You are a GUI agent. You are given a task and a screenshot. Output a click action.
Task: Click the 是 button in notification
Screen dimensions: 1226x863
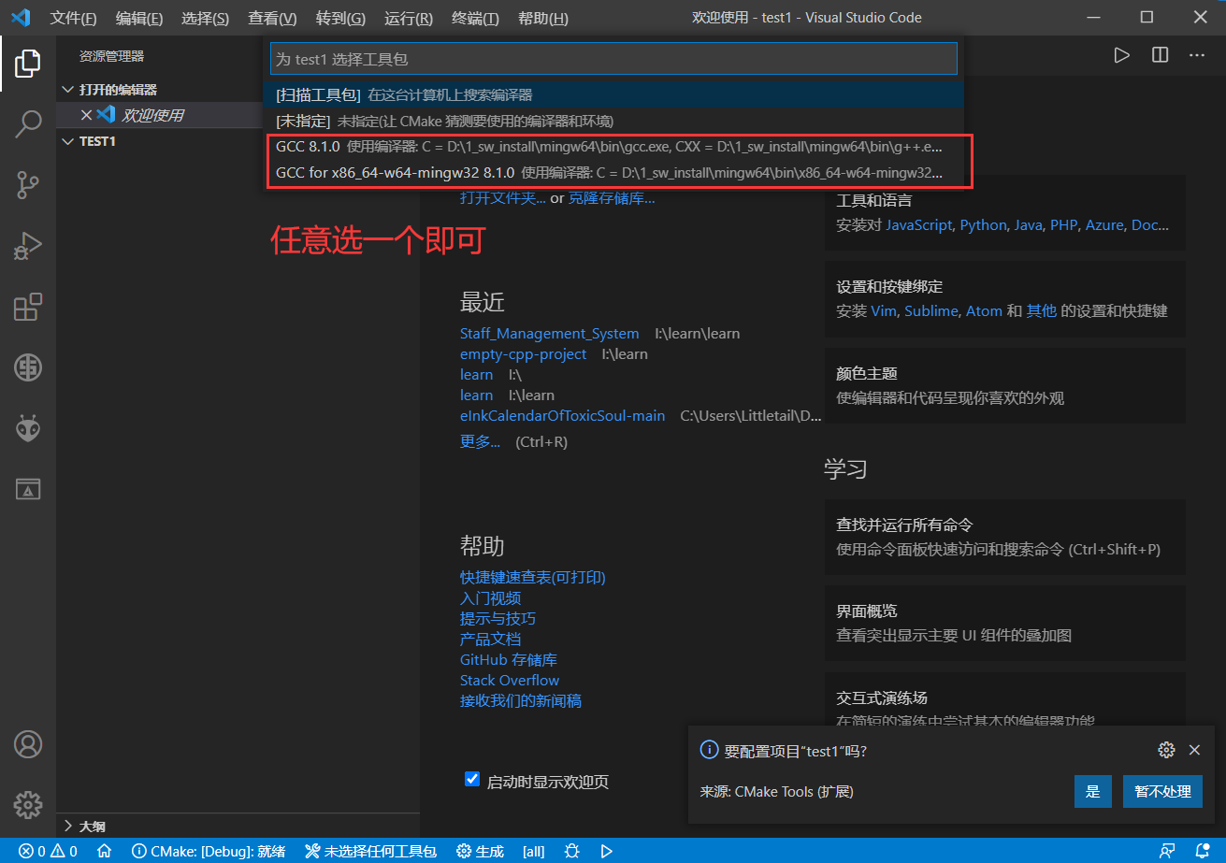(x=1092, y=791)
